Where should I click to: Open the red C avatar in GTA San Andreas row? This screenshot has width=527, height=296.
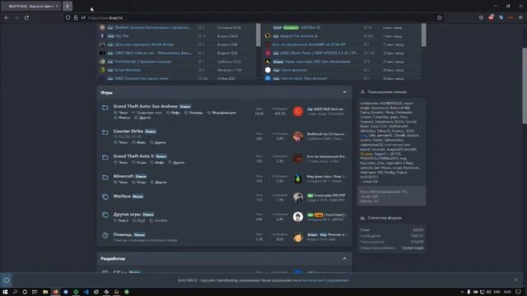tap(298, 112)
